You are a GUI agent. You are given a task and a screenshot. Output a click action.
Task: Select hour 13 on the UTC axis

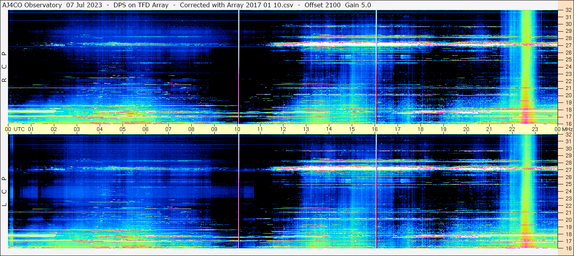click(306, 129)
